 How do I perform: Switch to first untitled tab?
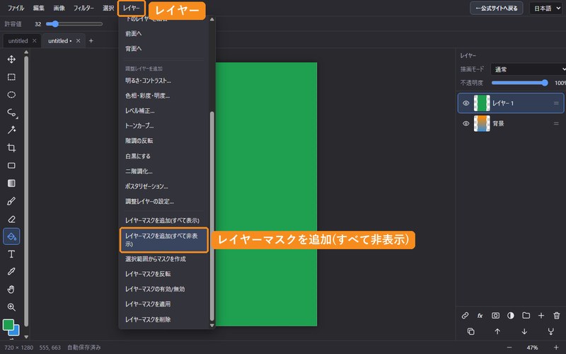click(x=18, y=41)
